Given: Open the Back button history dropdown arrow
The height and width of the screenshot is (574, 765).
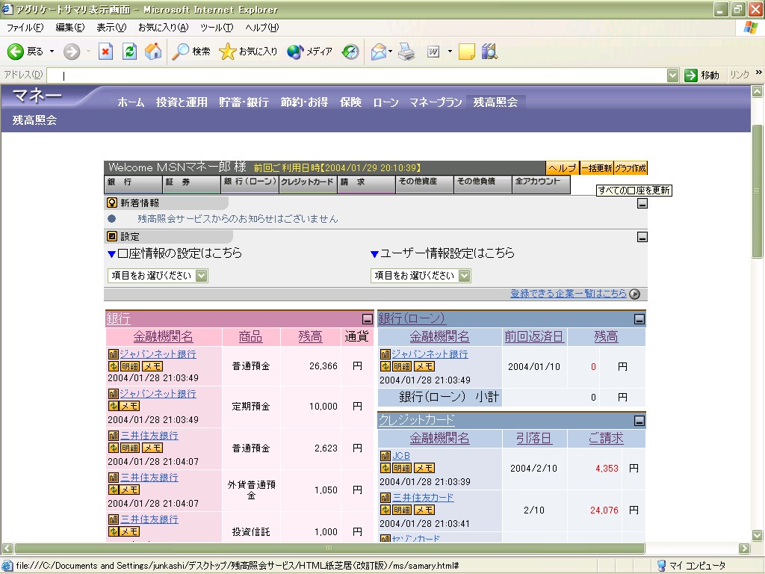Looking at the screenshot, I should click(x=52, y=52).
